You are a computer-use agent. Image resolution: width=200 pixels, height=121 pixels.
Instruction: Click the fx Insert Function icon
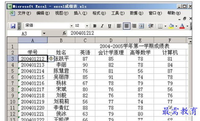[x=64, y=33]
